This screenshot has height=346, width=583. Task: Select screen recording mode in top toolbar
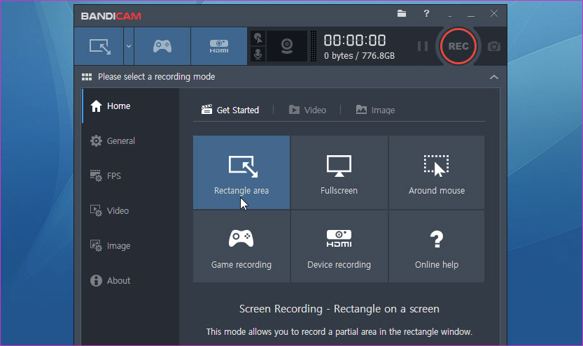coord(99,46)
